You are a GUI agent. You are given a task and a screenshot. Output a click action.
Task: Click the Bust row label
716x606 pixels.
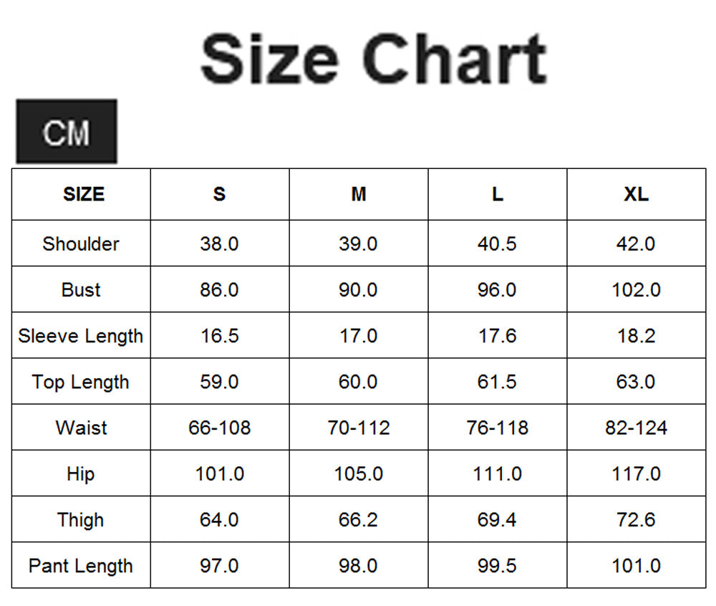82,289
